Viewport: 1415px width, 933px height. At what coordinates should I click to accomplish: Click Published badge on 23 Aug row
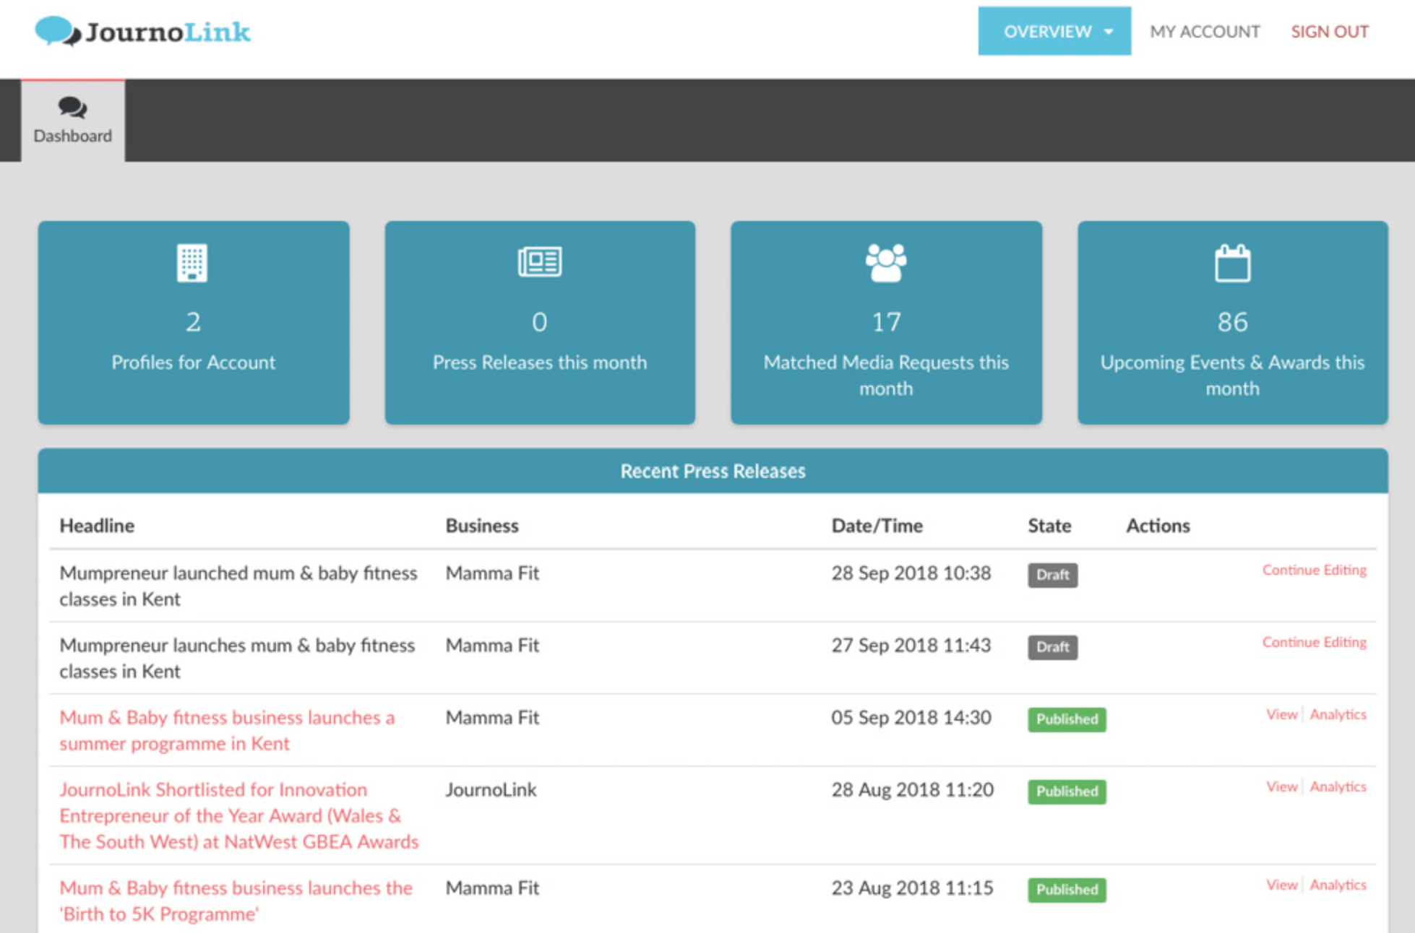click(x=1067, y=890)
